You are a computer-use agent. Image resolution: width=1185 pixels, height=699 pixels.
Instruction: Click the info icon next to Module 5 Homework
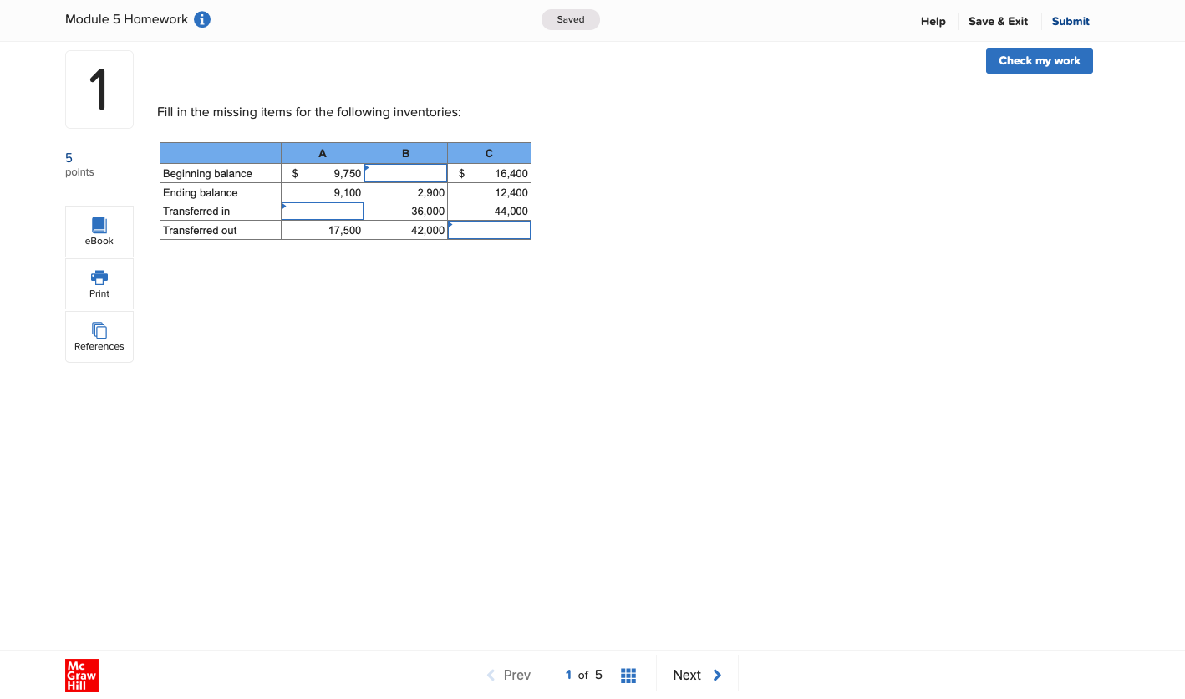coord(201,18)
